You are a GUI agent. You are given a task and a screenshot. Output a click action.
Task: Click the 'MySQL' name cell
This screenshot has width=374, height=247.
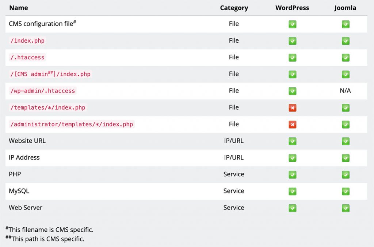pos(19,191)
